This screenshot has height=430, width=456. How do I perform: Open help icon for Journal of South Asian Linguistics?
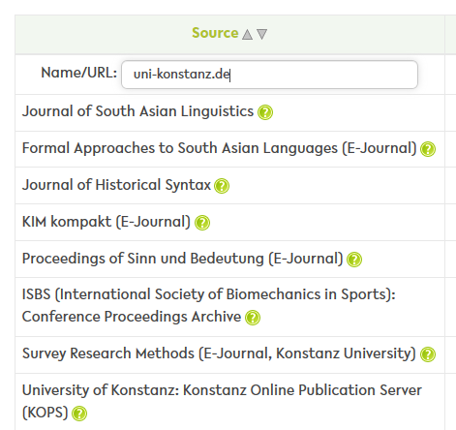265,112
